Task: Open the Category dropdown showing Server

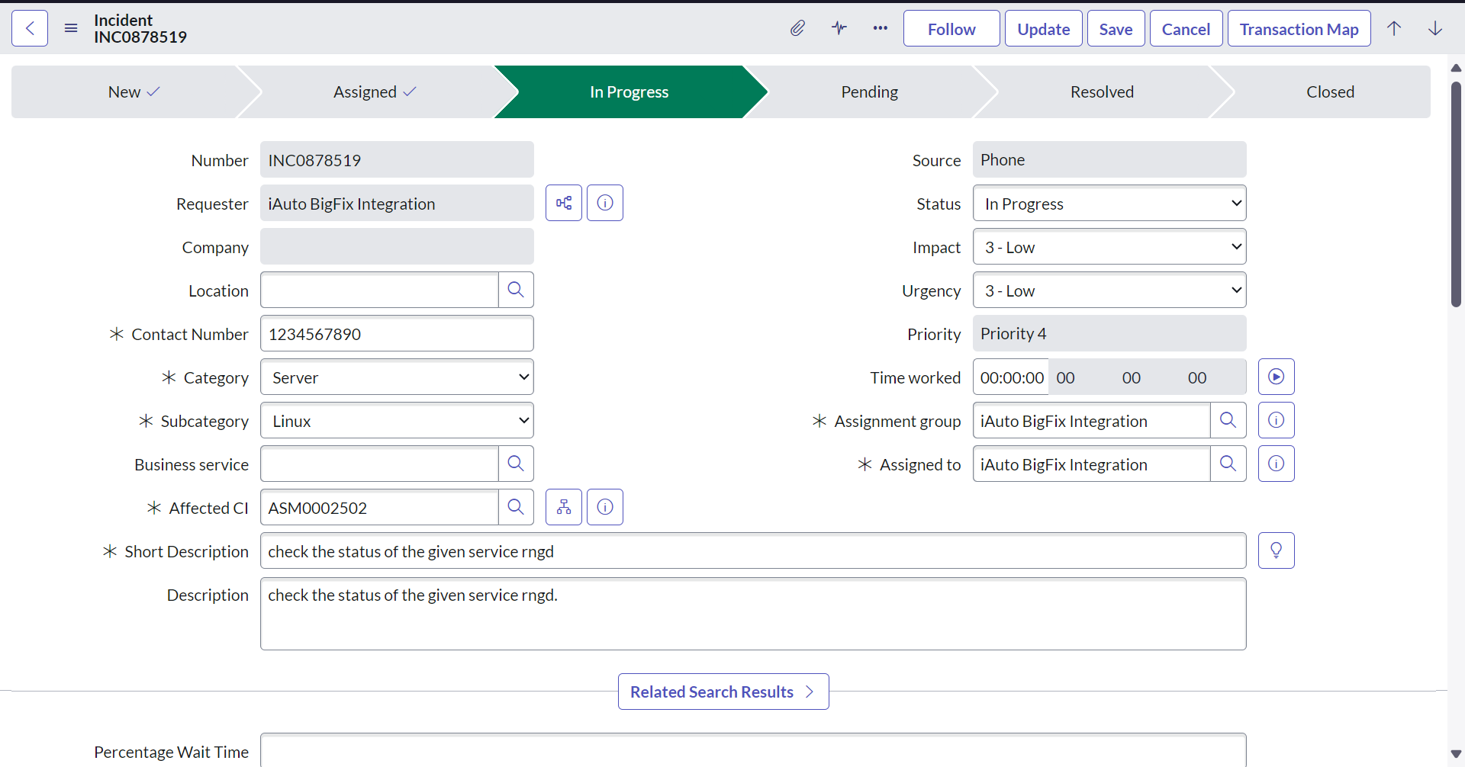Action: [x=397, y=377]
